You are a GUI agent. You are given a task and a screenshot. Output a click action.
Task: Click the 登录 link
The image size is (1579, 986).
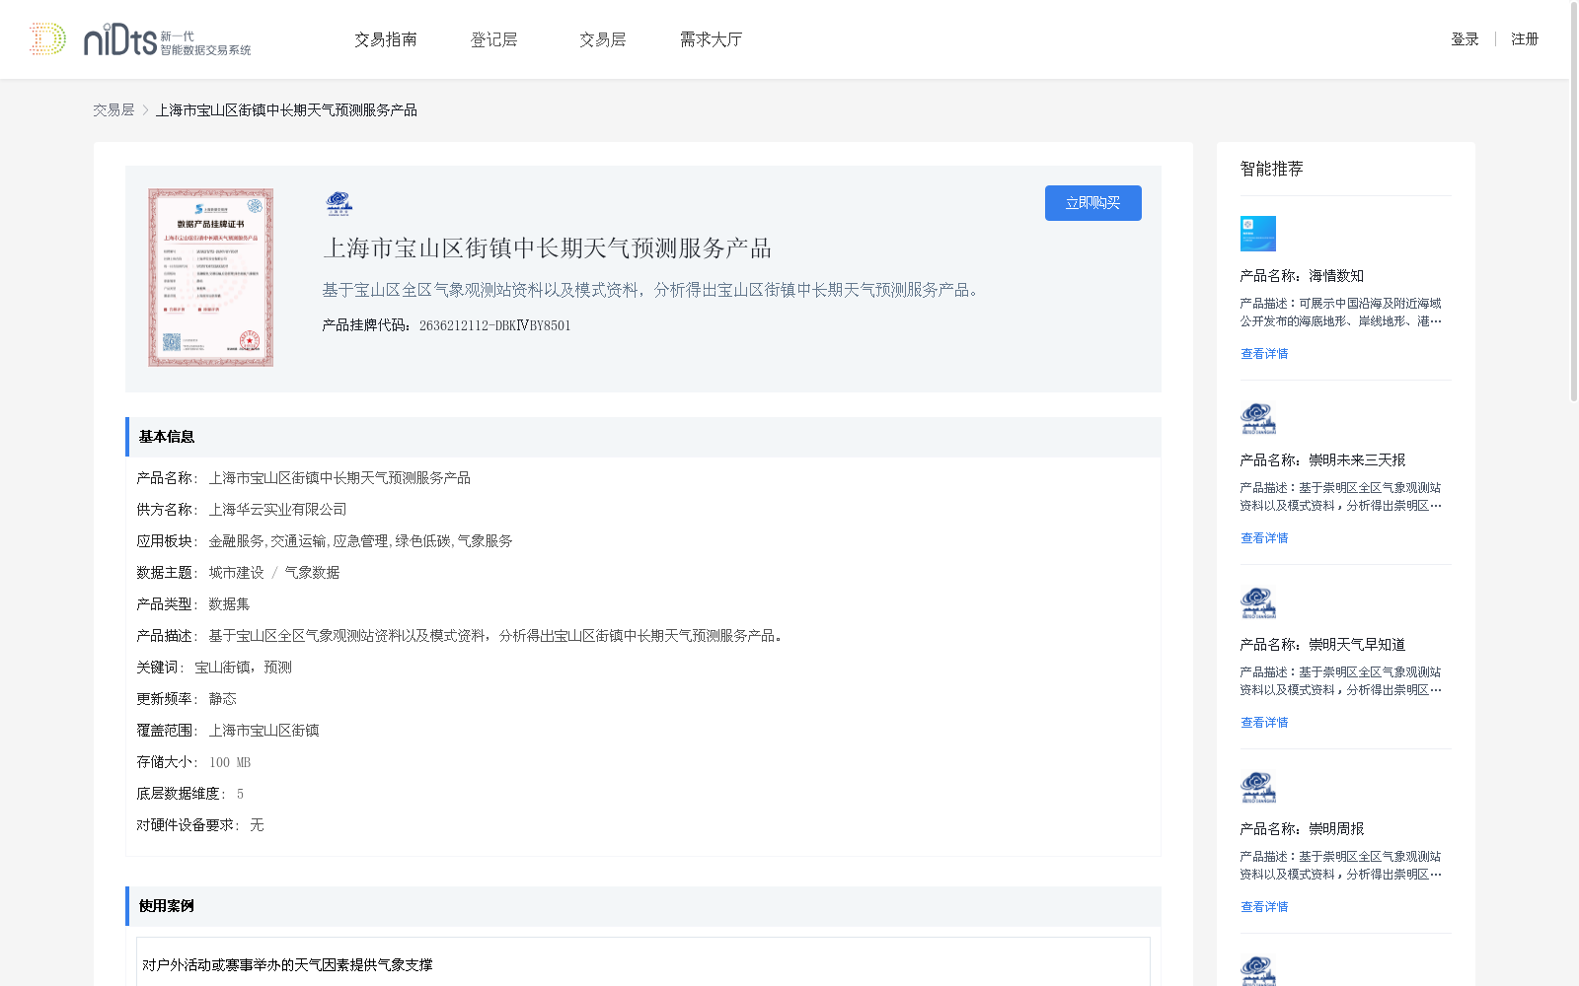click(x=1465, y=39)
